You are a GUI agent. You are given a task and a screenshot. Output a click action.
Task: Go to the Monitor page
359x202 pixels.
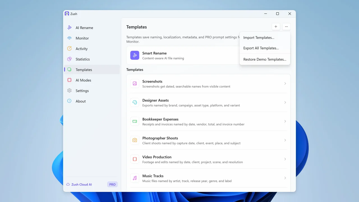point(92,38)
